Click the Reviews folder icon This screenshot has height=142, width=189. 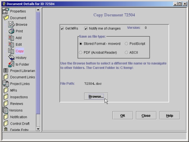(x=6, y=104)
